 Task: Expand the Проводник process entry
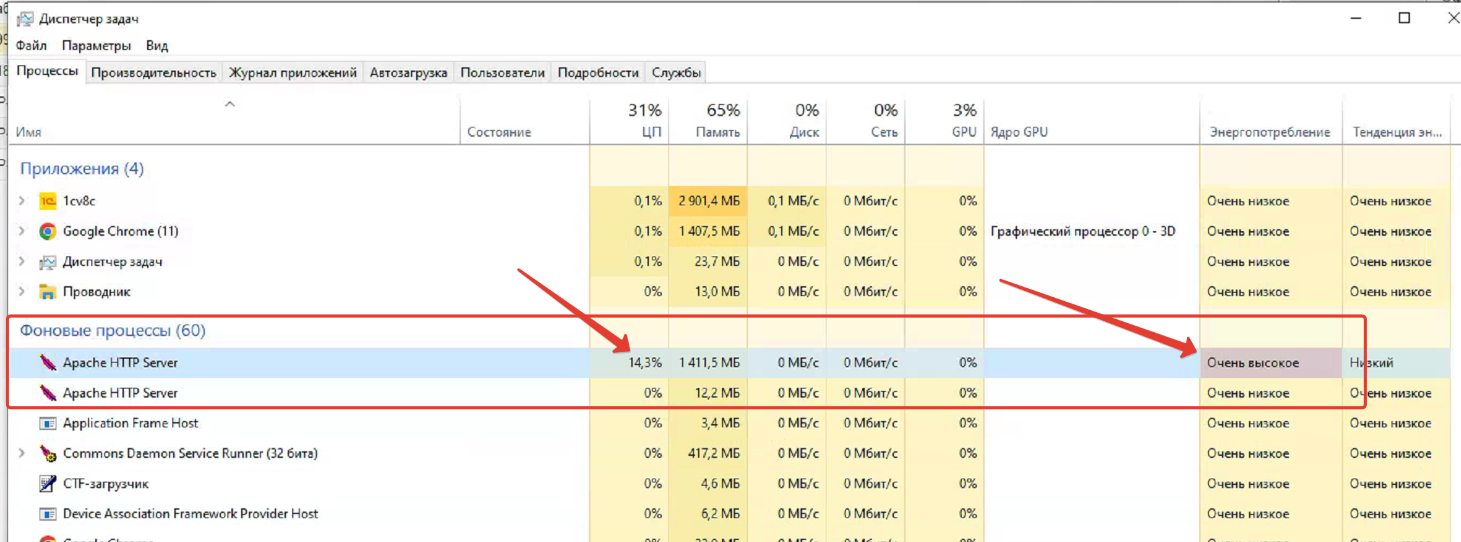(22, 292)
